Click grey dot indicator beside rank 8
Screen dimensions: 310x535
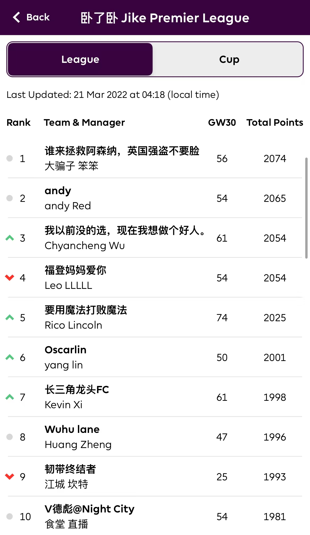(x=10, y=437)
